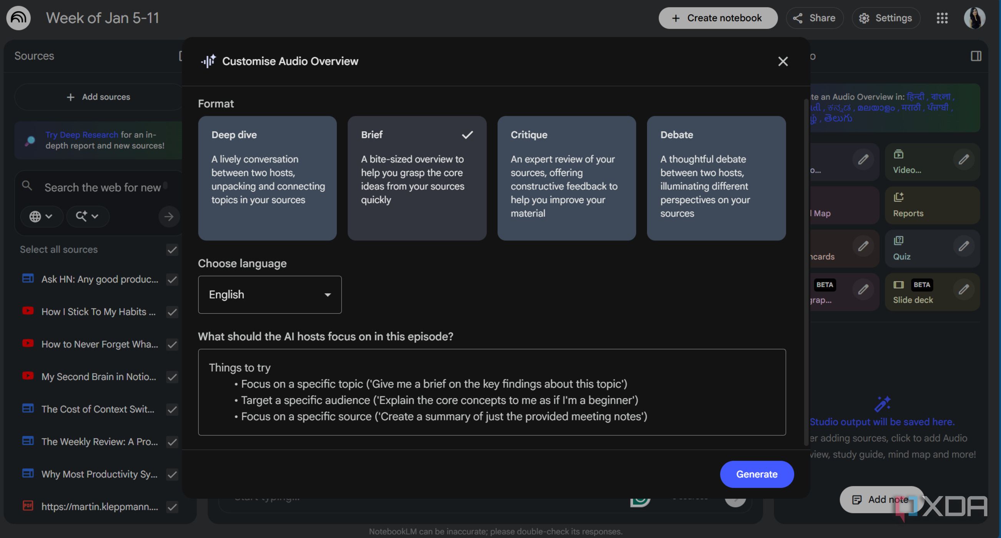Select the Deep dive format

[267, 178]
